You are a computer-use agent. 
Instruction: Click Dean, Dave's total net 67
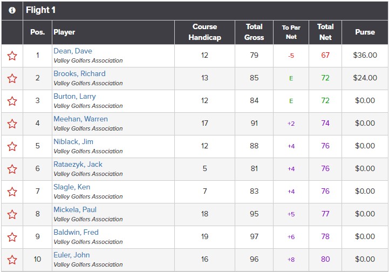pyautogui.click(x=325, y=55)
